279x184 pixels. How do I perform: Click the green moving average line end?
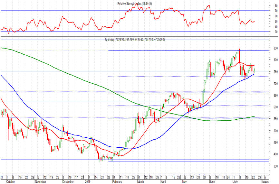coord(254,117)
